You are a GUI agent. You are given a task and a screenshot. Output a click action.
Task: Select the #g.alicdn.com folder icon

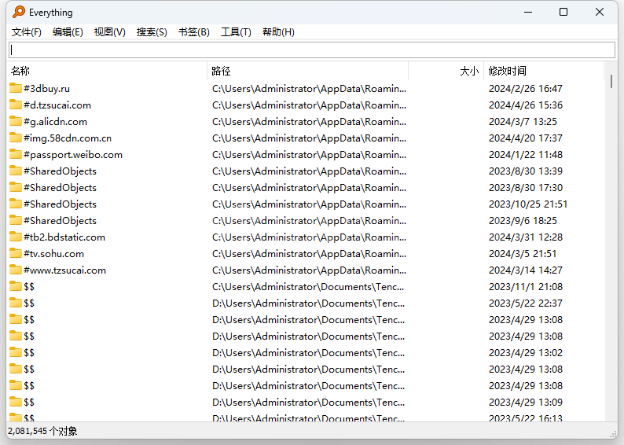click(16, 121)
